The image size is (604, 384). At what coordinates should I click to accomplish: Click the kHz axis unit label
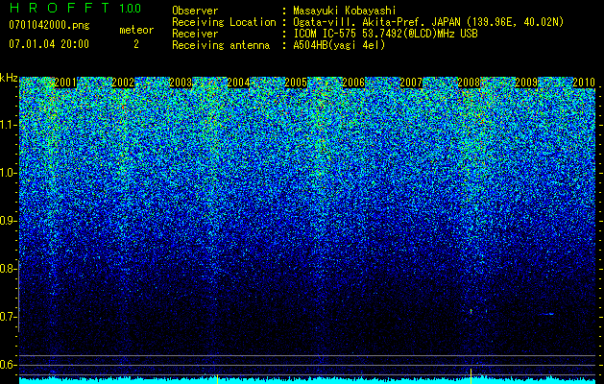(x=9, y=78)
